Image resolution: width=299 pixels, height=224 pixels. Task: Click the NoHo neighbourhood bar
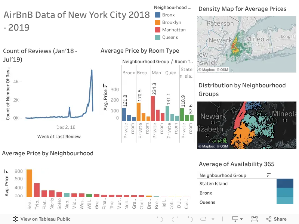click(52, 193)
